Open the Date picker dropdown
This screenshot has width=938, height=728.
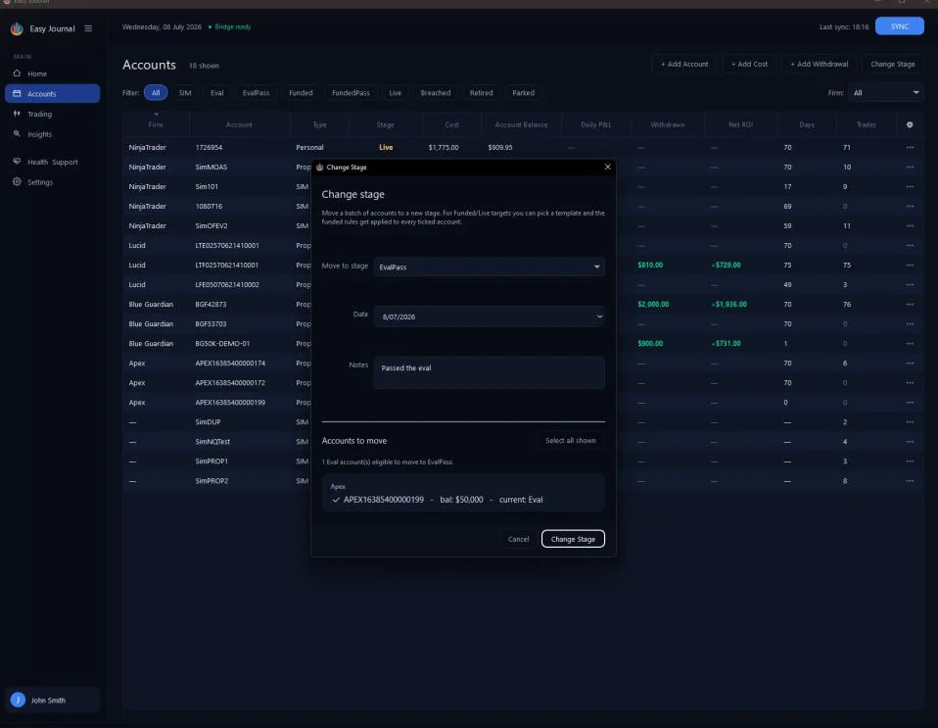pos(490,316)
